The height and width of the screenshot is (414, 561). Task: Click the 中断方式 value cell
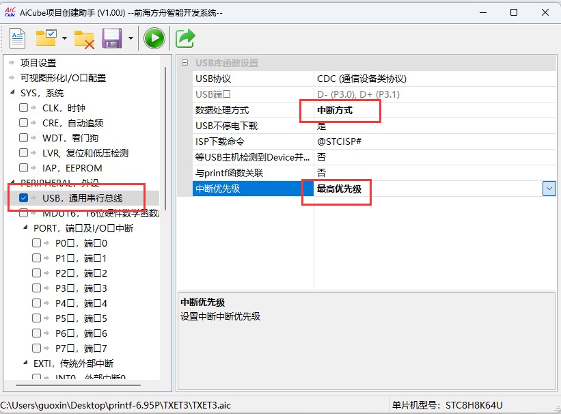click(x=435, y=110)
